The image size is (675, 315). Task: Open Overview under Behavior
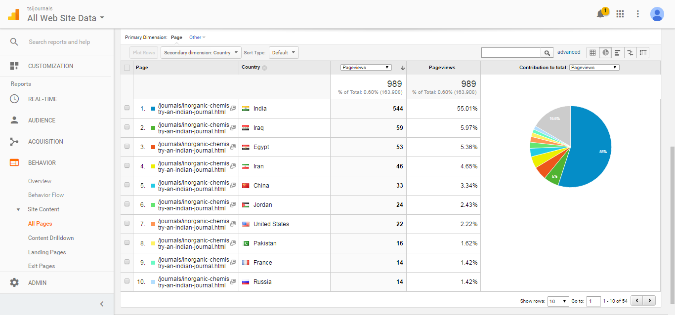pyautogui.click(x=40, y=181)
